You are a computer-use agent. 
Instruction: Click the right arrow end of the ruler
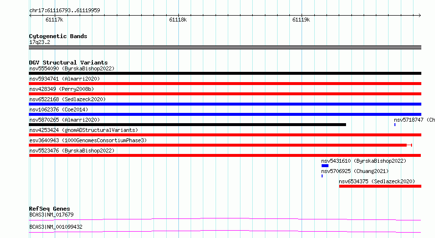click(x=420, y=16)
